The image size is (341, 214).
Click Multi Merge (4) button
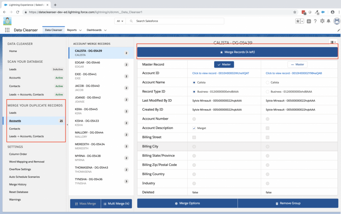tap(116, 204)
